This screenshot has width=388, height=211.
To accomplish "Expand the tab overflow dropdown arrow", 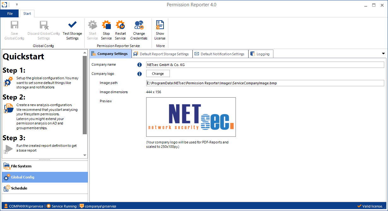I will (x=383, y=54).
